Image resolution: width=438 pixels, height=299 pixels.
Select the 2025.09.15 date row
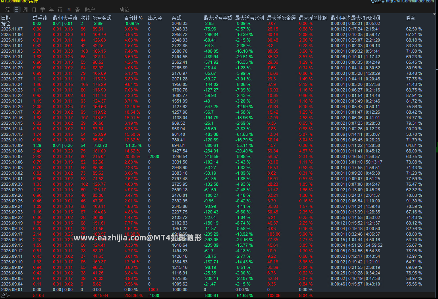pos(12,245)
